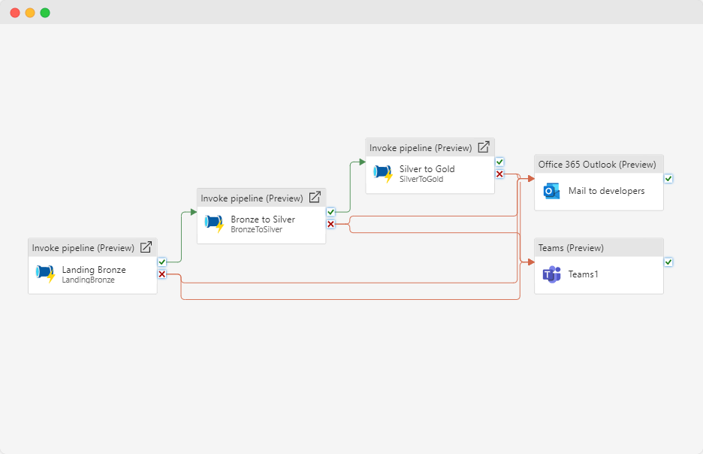Click Silver to Gold on-success checkmark
This screenshot has width=703, height=454.
point(499,162)
